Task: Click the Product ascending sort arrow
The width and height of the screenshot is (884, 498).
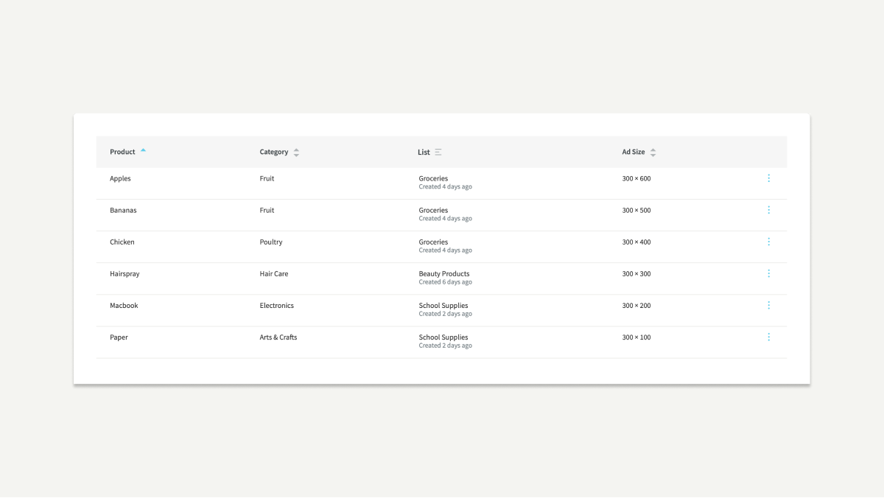Action: tap(143, 150)
